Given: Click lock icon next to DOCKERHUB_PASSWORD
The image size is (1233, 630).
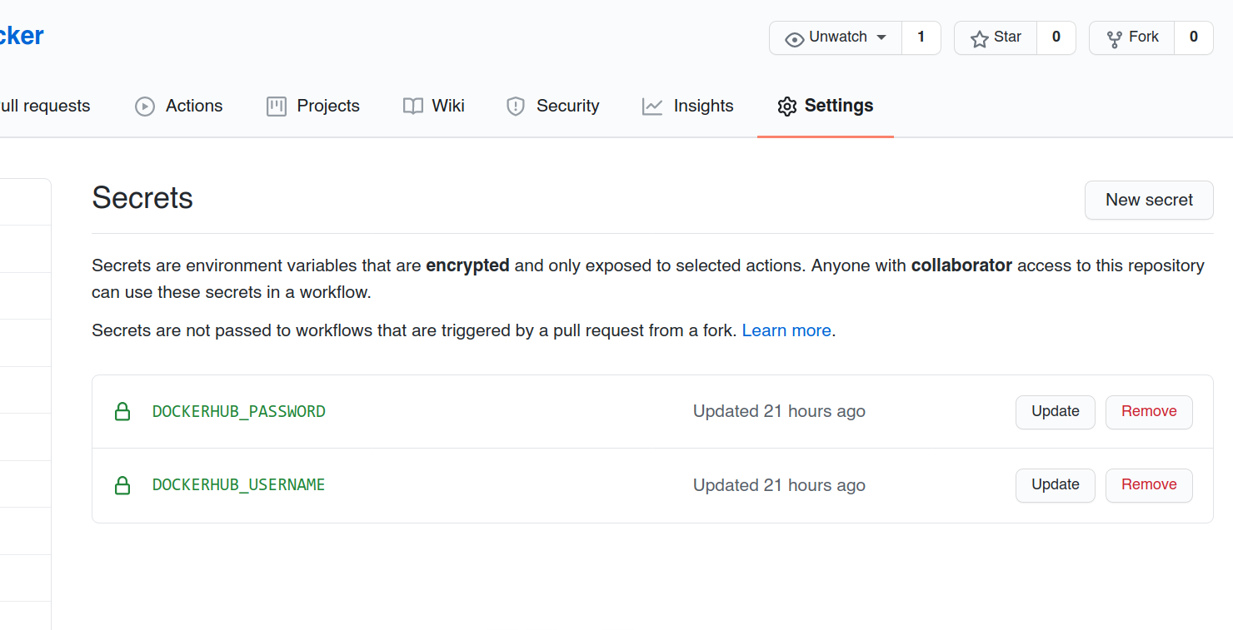Looking at the screenshot, I should [122, 411].
